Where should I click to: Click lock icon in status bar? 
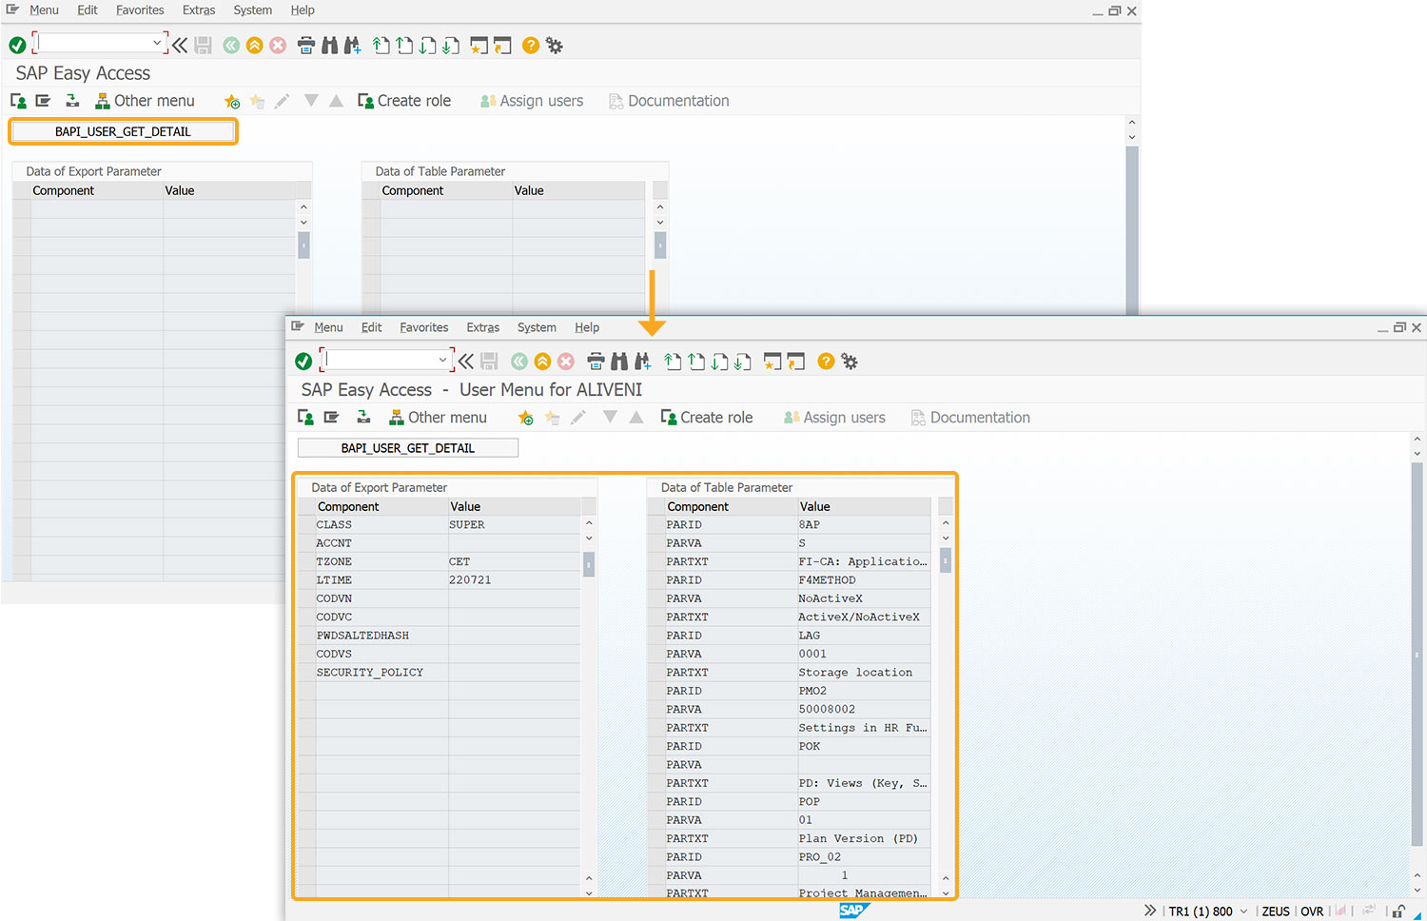point(1399,911)
